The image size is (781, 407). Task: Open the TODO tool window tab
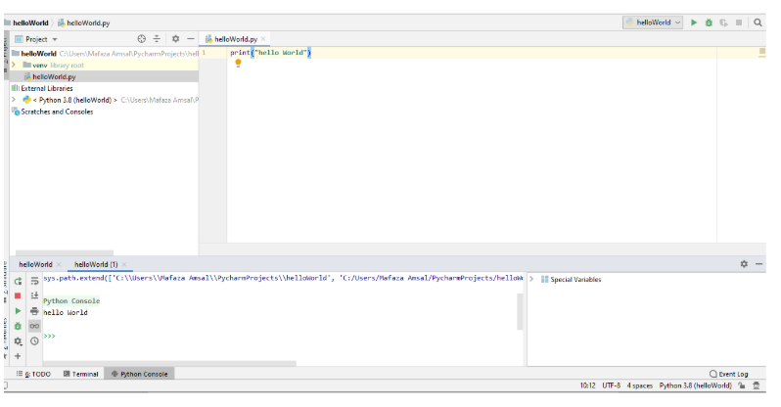[33, 374]
